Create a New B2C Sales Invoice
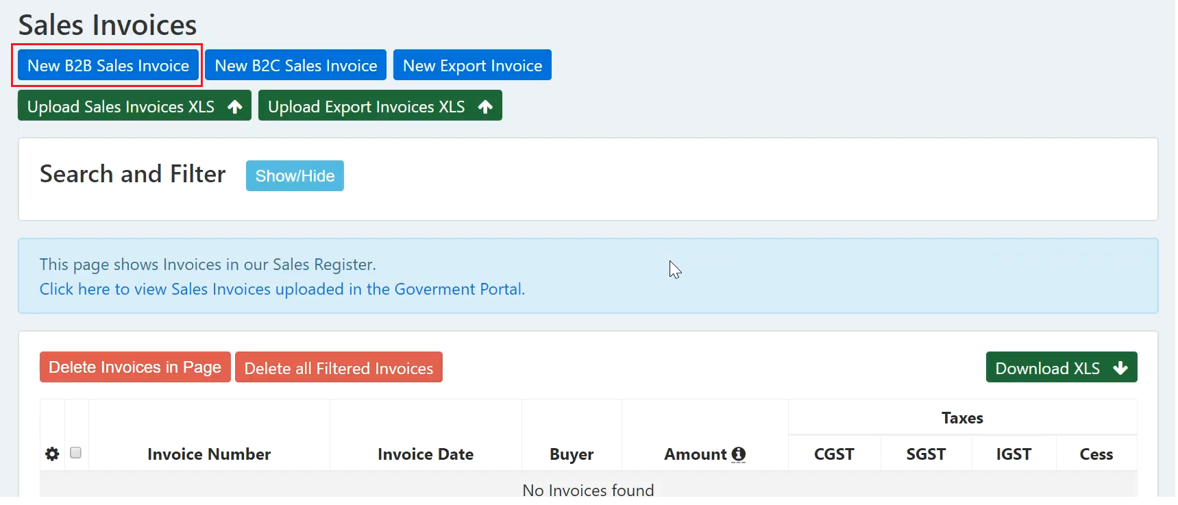The width and height of the screenshot is (1178, 505). (x=296, y=65)
